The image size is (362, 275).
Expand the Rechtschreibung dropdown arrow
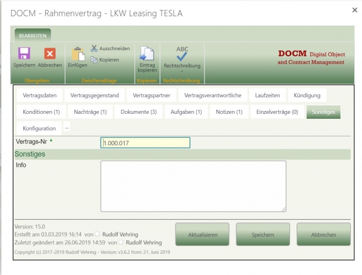(x=182, y=71)
